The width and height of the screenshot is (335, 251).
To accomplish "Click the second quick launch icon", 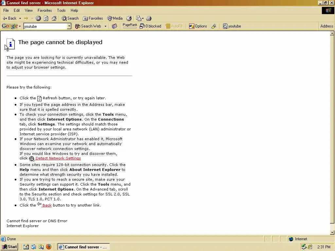I will (34, 247).
